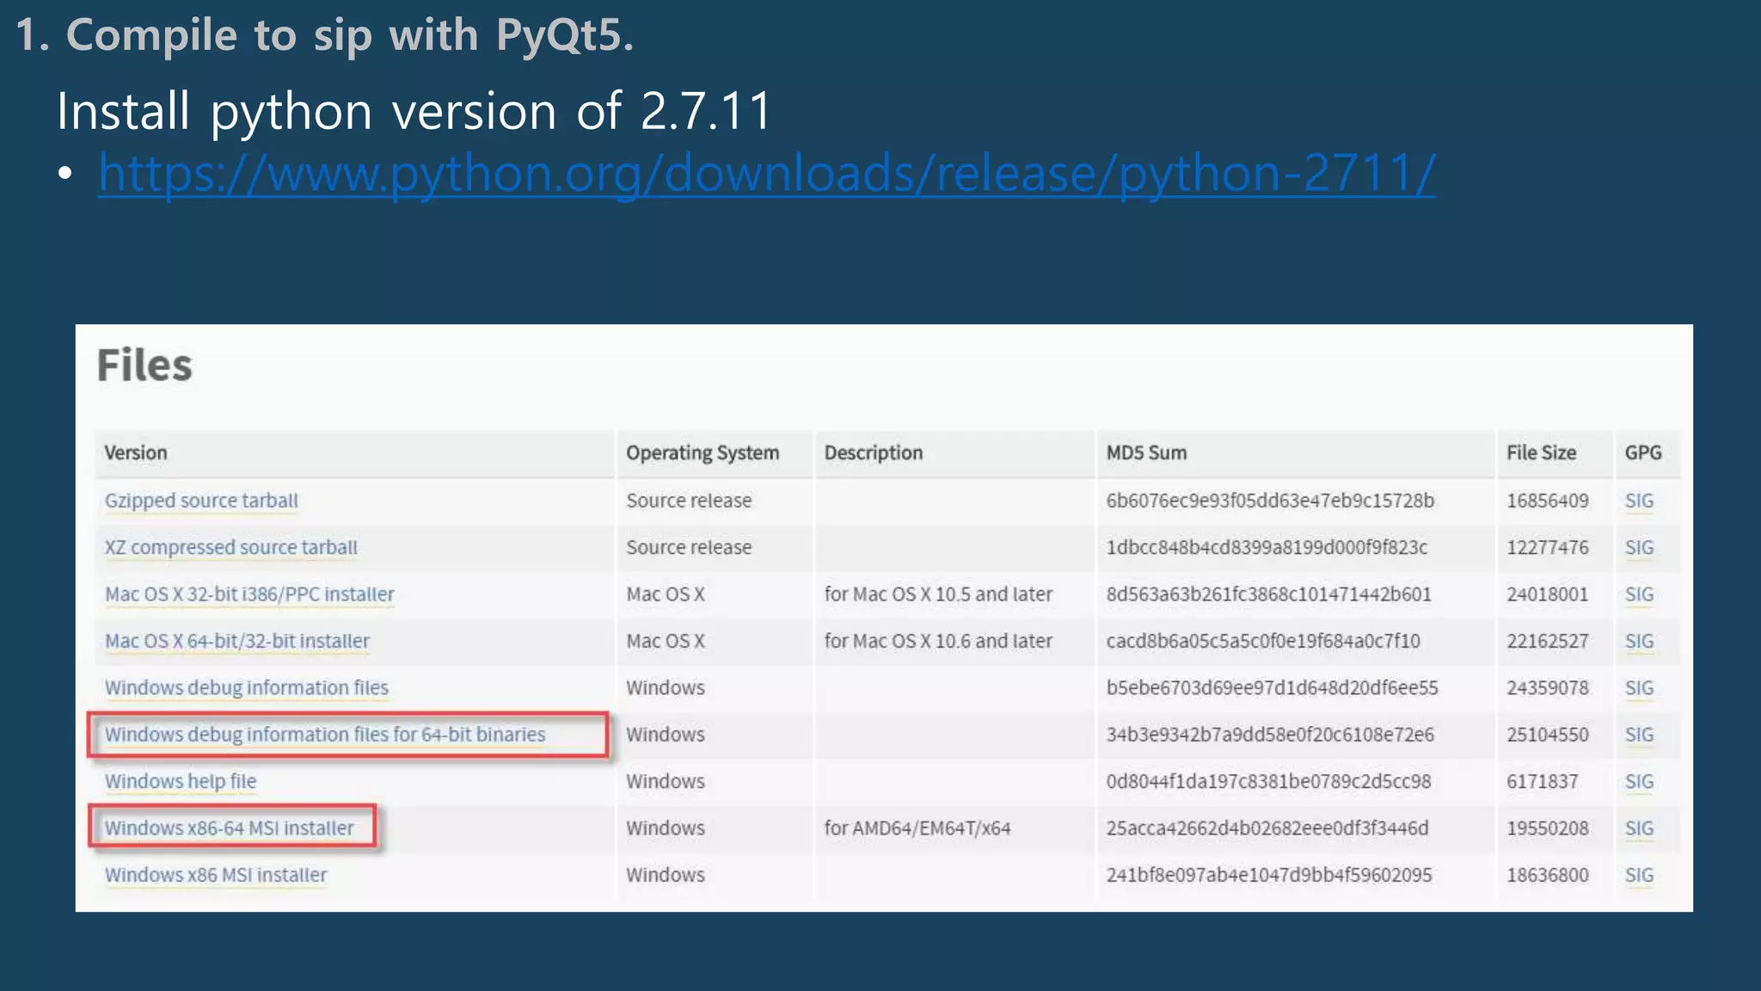Viewport: 1761px width, 991px height.
Task: Open Windows debug information files for 64-bit binaries
Action: 325,735
